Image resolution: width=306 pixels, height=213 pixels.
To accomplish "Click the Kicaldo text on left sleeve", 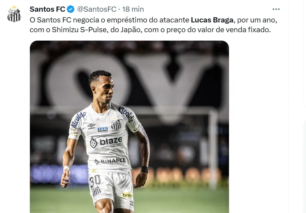I will (78, 119).
